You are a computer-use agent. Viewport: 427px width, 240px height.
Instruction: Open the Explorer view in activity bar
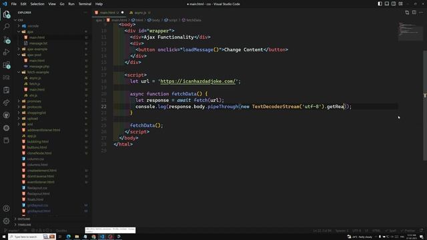(x=6, y=14)
